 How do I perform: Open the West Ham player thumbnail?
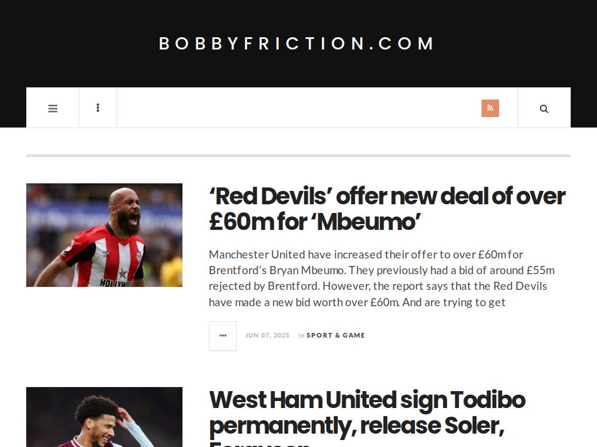click(x=104, y=417)
